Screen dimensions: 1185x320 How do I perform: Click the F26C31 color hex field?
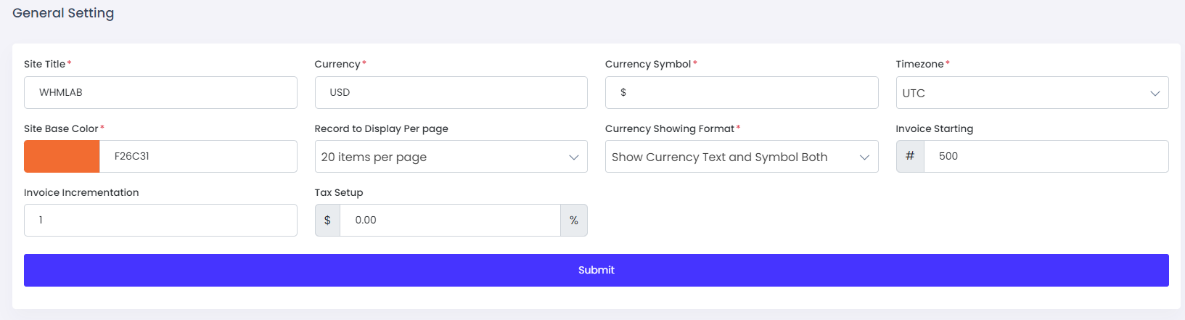197,157
